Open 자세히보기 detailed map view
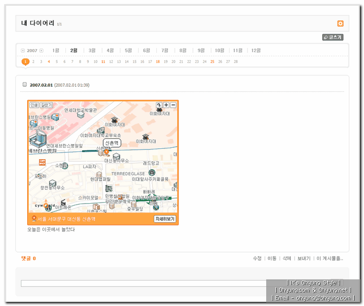 (165, 219)
